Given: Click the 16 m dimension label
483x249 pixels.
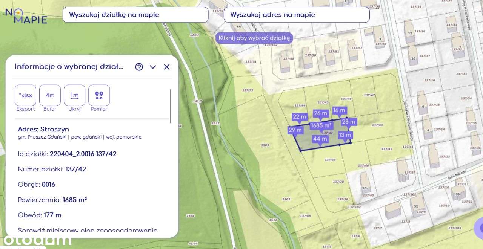Looking at the screenshot, I should coord(339,110).
